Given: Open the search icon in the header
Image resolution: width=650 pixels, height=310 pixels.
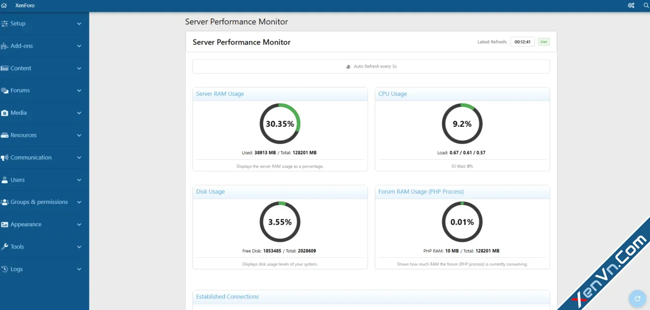Looking at the screenshot, I should pos(645,5).
